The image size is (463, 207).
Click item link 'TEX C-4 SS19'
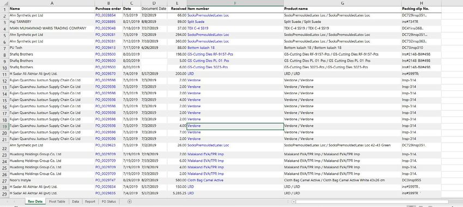click(x=198, y=28)
